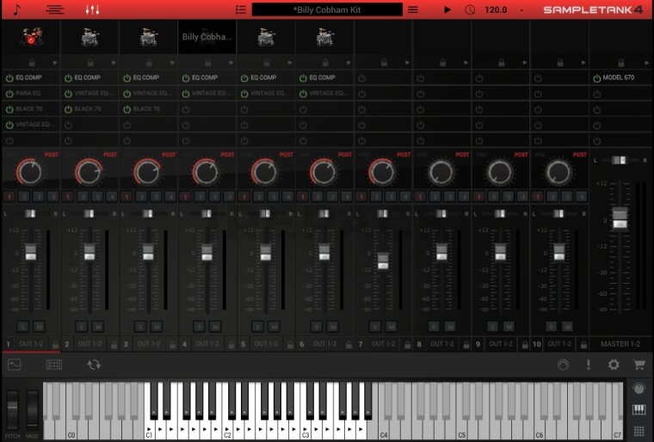Click the sync arrows icon above keyboard
The width and height of the screenshot is (654, 442).
pos(94,365)
